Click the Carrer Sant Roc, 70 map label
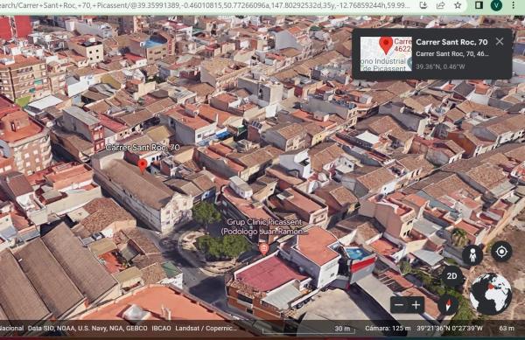This screenshot has height=340, width=525. [x=143, y=147]
